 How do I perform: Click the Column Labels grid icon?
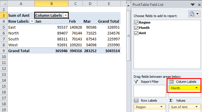171,81
